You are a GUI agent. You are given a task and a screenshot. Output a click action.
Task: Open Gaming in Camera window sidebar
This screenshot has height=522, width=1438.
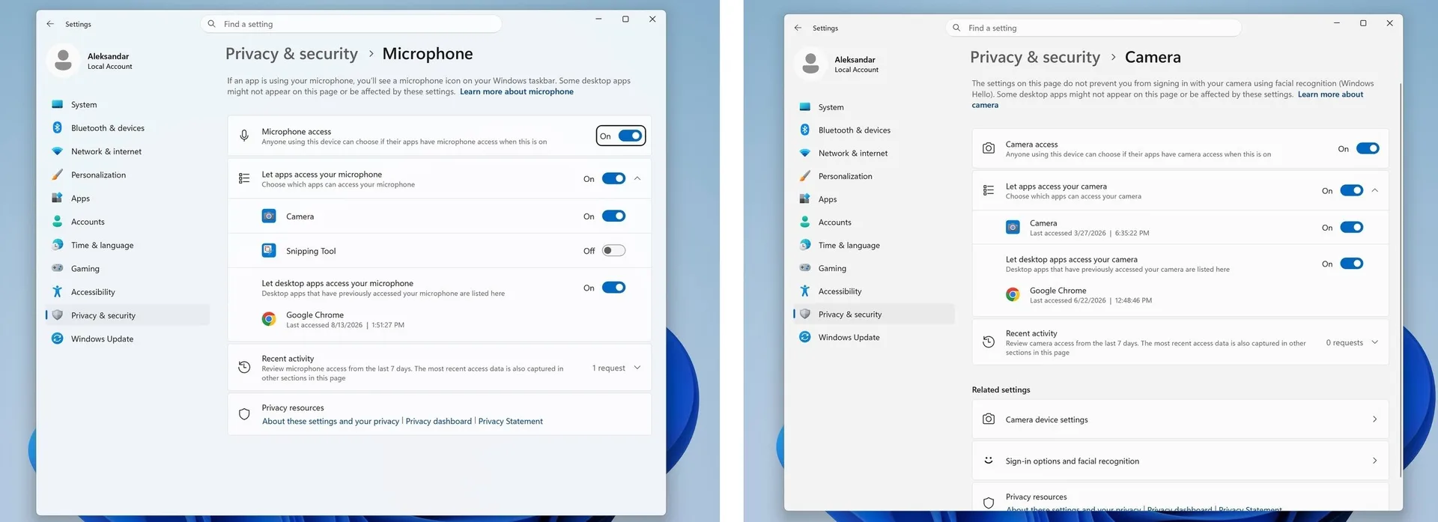point(873,268)
